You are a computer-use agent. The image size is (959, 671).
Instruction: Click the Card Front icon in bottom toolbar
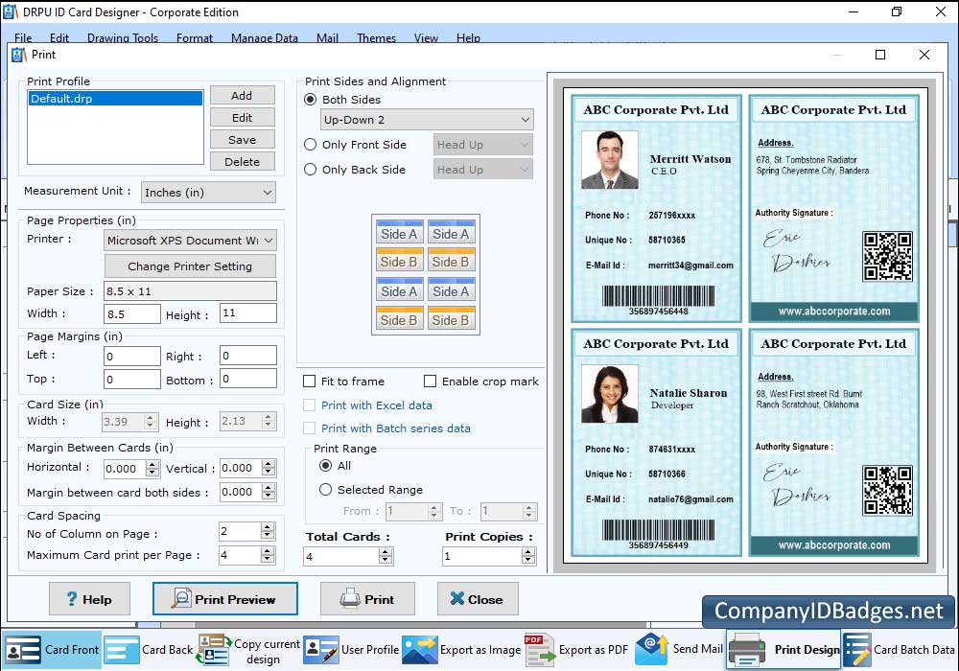[x=23, y=650]
